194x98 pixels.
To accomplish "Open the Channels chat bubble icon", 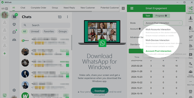I will (14, 32).
